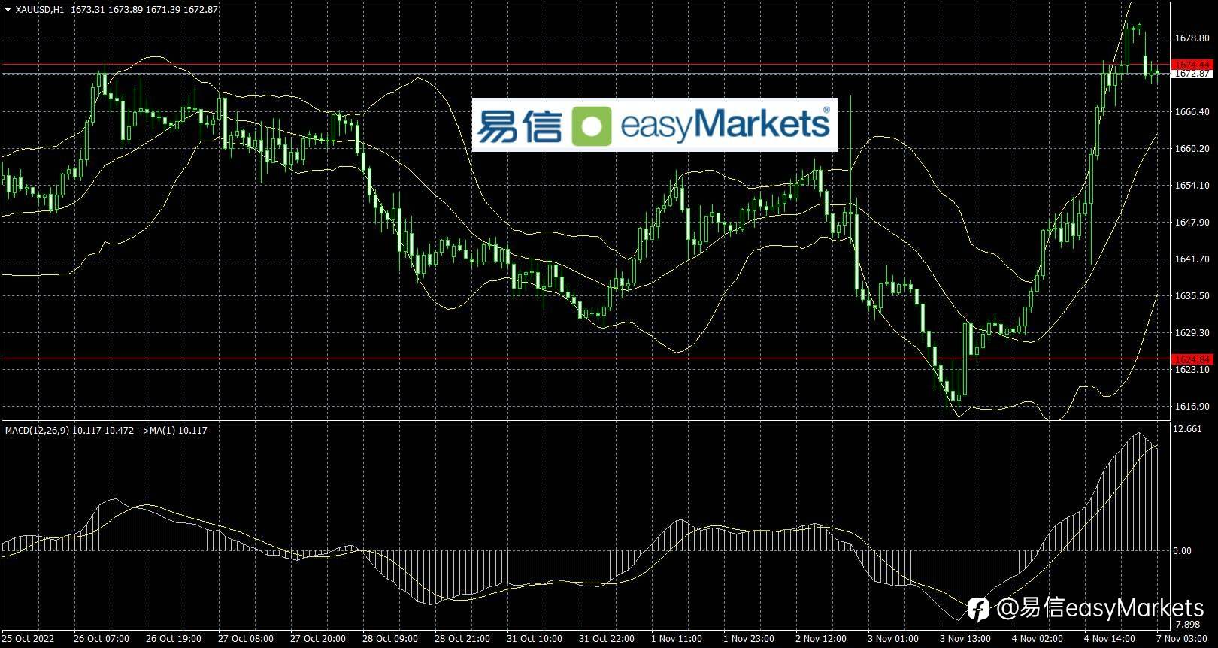Click the 27 Oct 20:00 time label
The image size is (1218, 648).
coord(318,639)
